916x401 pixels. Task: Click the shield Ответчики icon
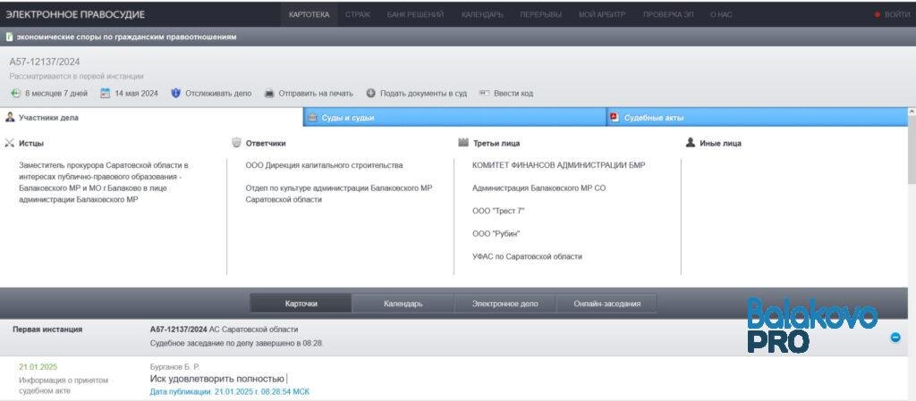(236, 143)
